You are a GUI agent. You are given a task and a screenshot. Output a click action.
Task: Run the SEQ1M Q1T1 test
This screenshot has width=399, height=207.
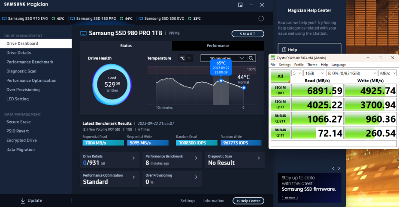click(x=280, y=105)
